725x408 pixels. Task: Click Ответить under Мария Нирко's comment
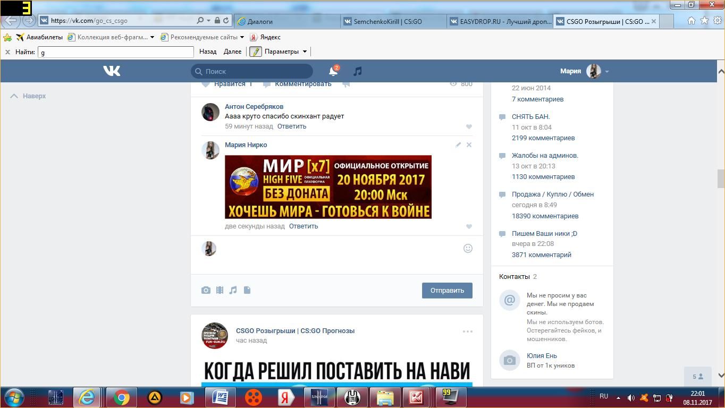coord(304,226)
